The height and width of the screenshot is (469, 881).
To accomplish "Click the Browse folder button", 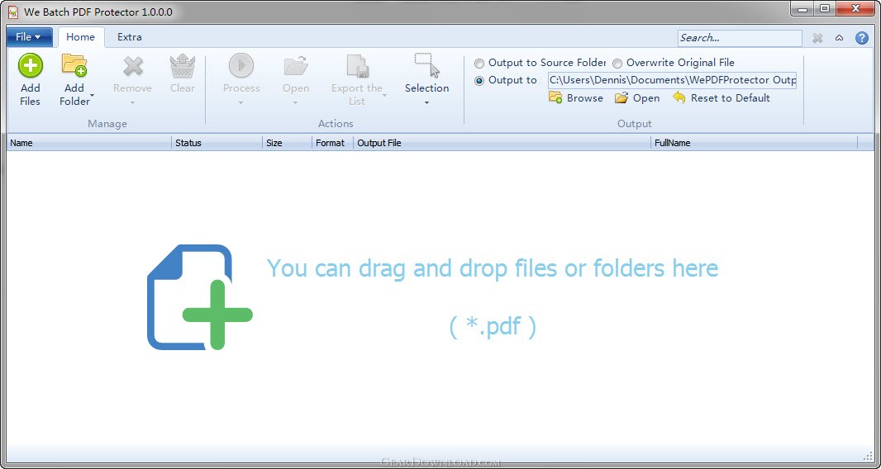I will [x=576, y=97].
